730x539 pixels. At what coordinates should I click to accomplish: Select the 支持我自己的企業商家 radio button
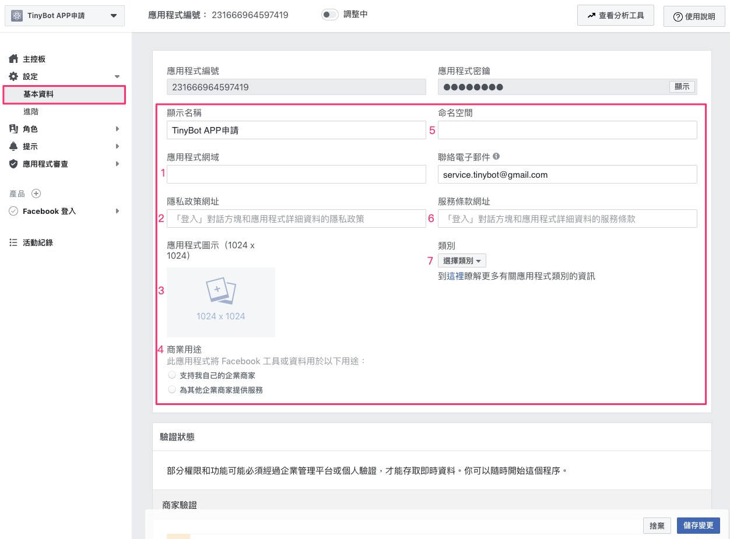[x=172, y=376]
